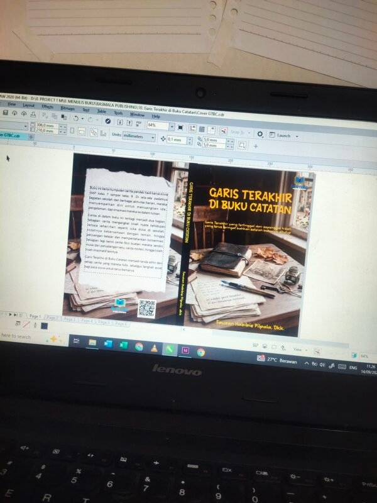
Task: Click the Save icon in the toolbar
Action: 6,113
